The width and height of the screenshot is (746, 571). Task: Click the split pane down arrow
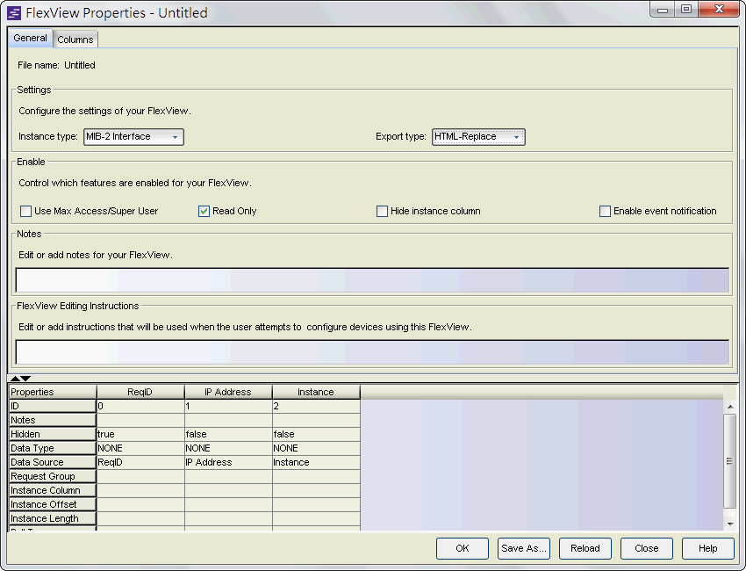point(25,379)
